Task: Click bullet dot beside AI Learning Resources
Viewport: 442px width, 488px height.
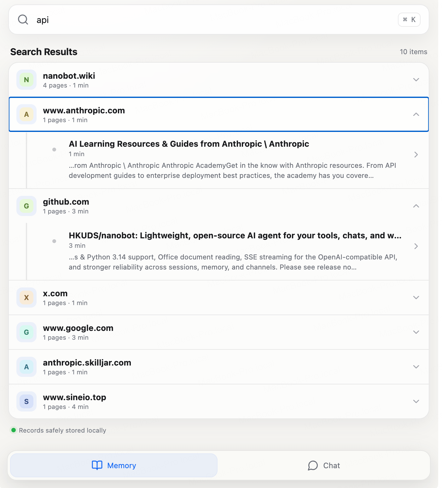Action: tap(54, 150)
